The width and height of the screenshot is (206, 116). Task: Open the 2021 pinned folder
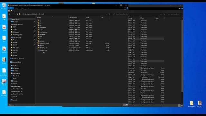[x=14, y=27]
